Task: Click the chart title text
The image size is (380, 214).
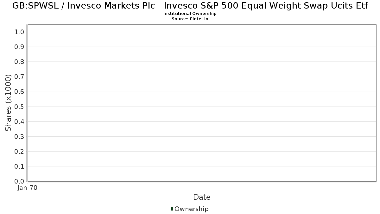Action: pyautogui.click(x=190, y=6)
